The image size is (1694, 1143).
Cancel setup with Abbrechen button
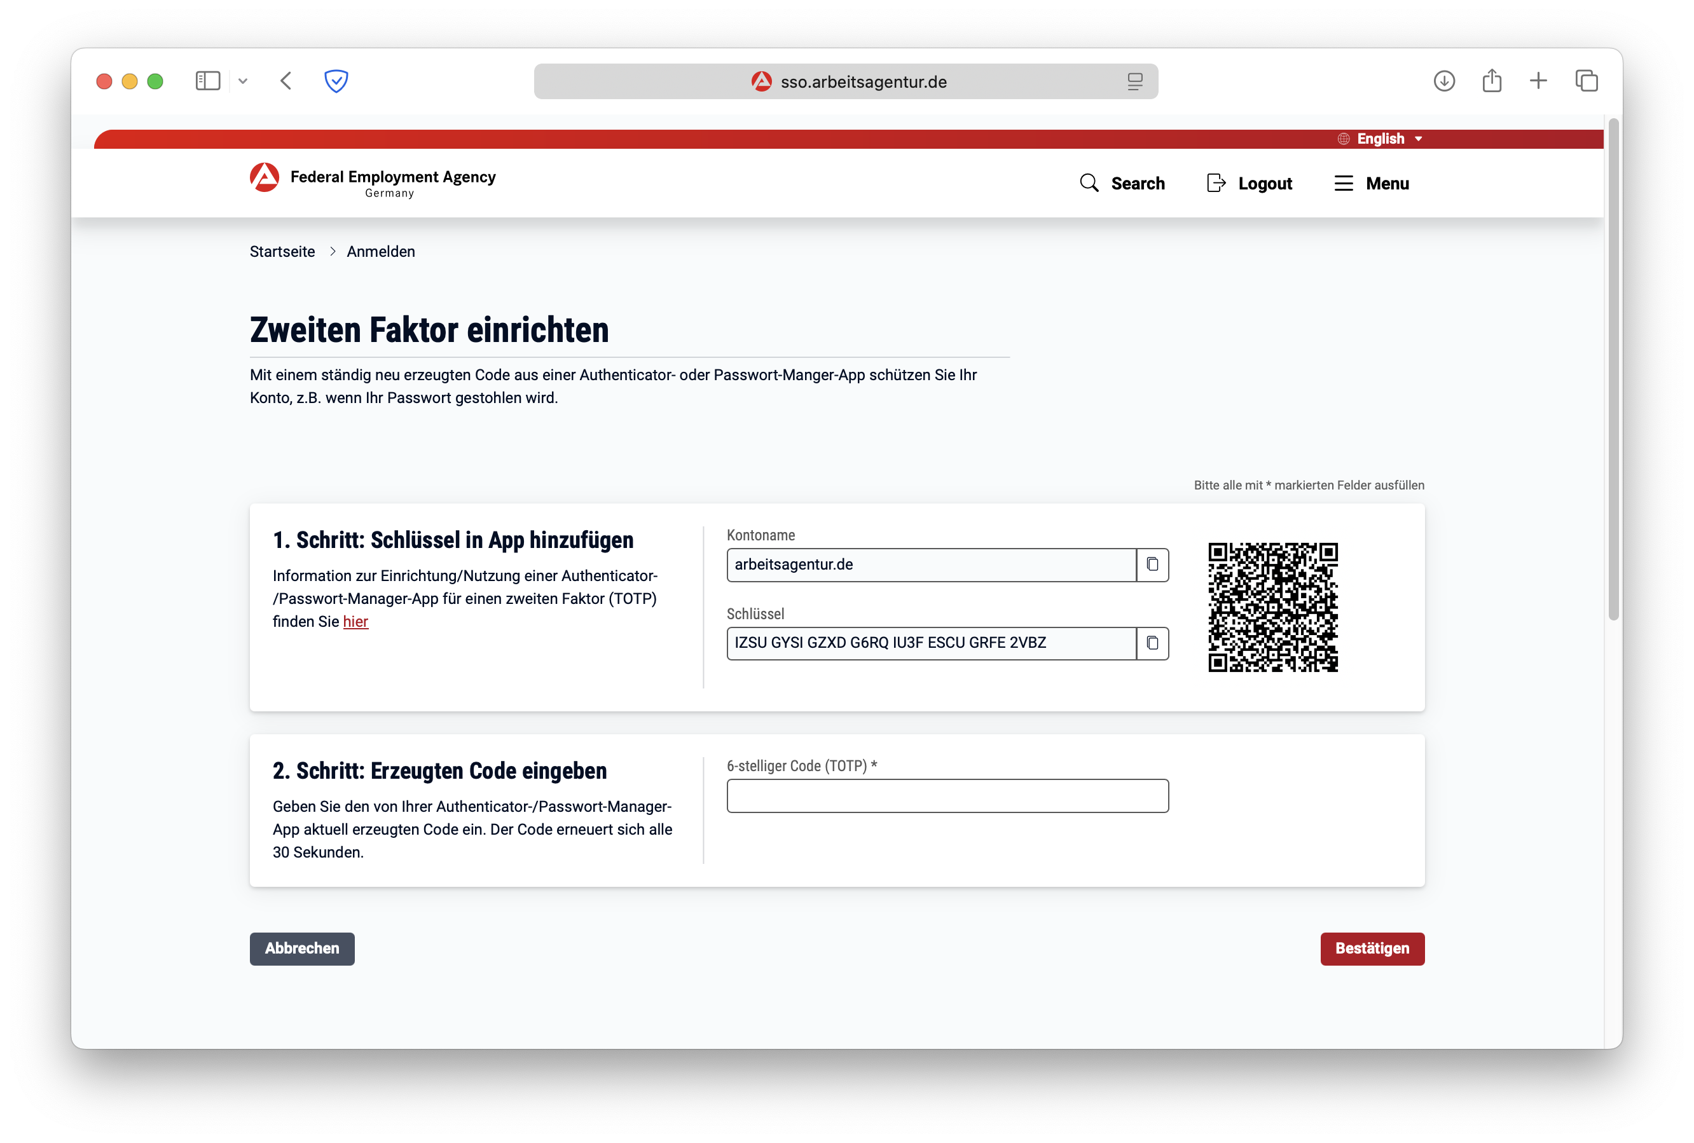302,948
